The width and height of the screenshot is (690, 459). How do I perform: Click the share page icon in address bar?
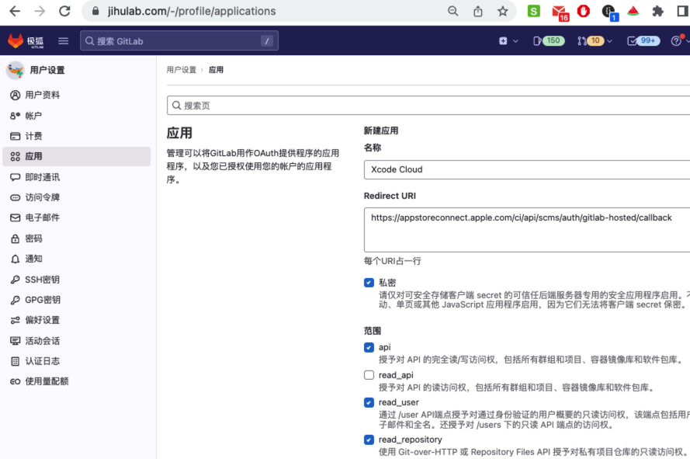[478, 11]
